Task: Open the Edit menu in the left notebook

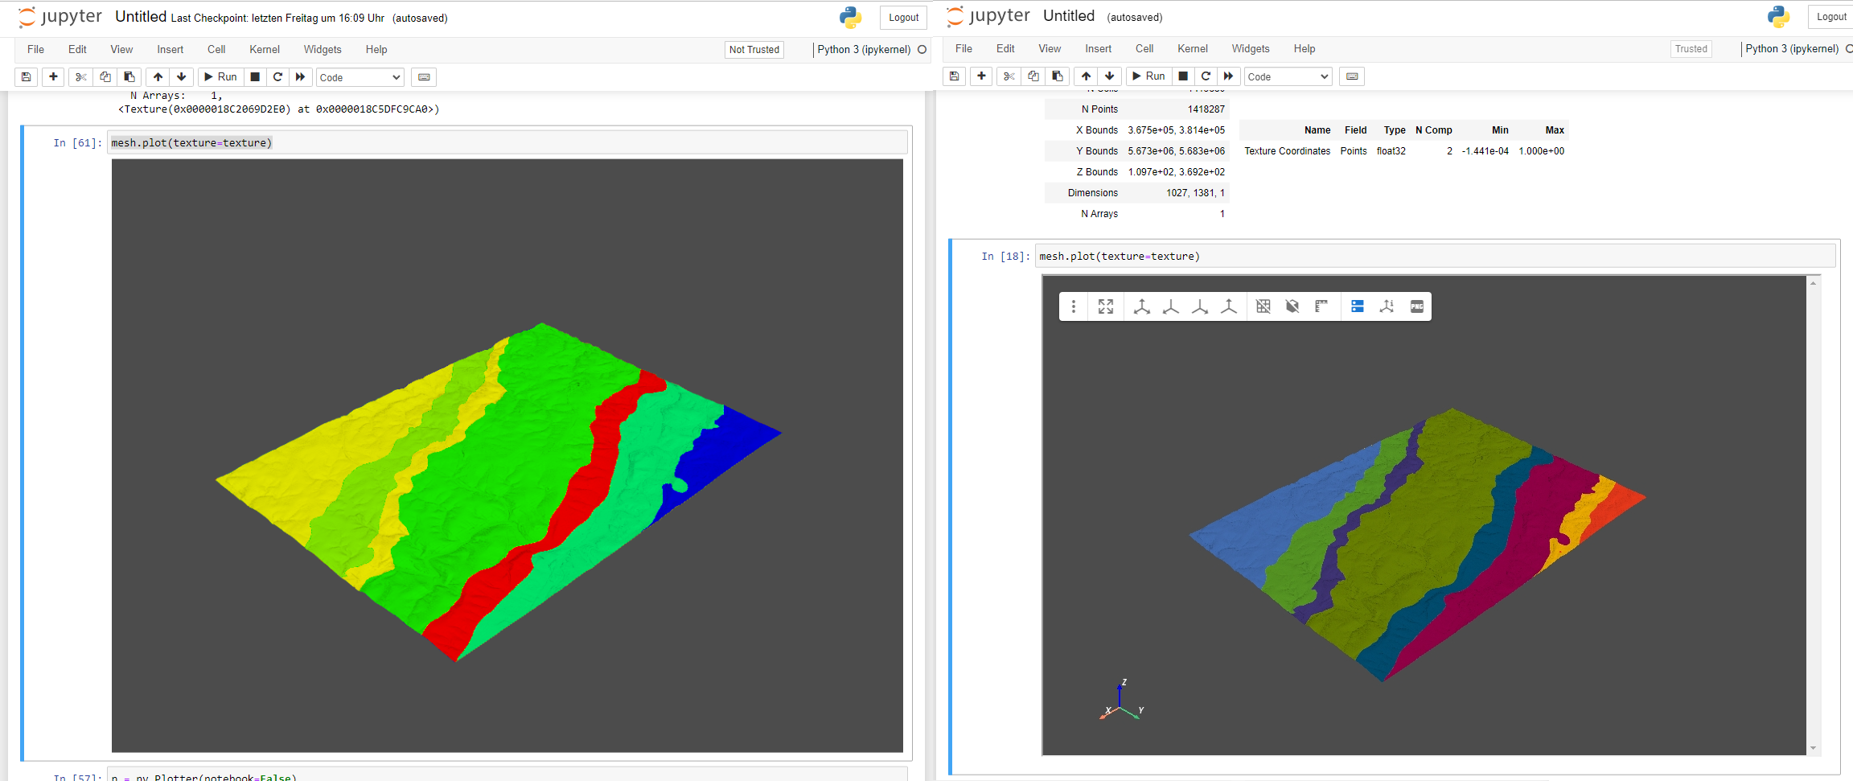Action: [x=77, y=50]
